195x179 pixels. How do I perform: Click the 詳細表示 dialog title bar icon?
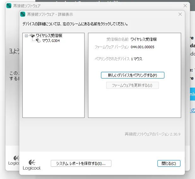click(23, 14)
